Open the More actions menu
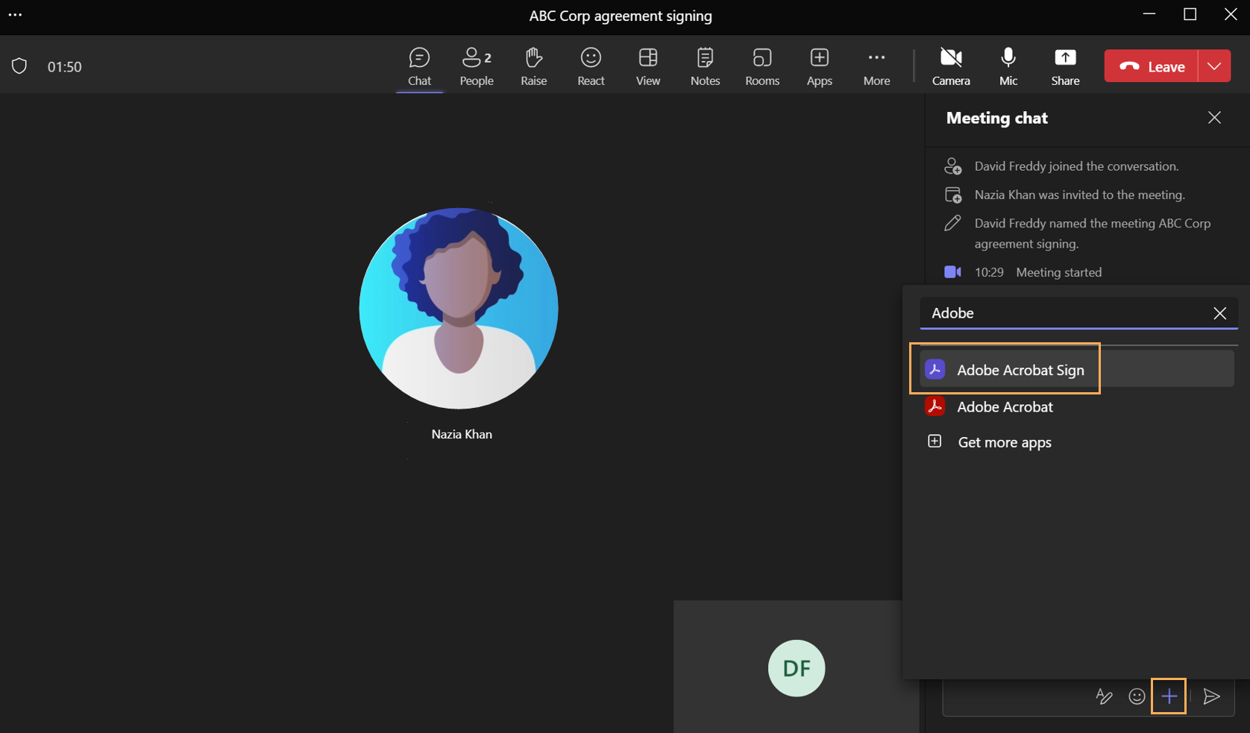 (x=877, y=67)
